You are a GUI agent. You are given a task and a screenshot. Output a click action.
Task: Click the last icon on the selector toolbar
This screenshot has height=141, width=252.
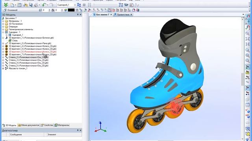[x=137, y=10]
